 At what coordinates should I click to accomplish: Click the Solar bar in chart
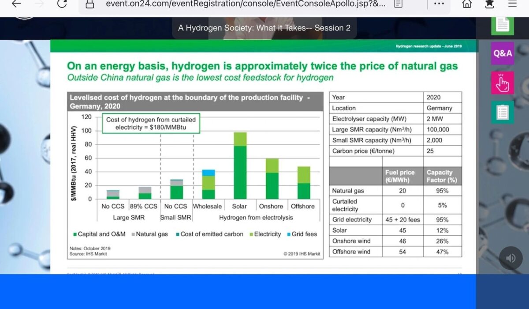(240, 166)
